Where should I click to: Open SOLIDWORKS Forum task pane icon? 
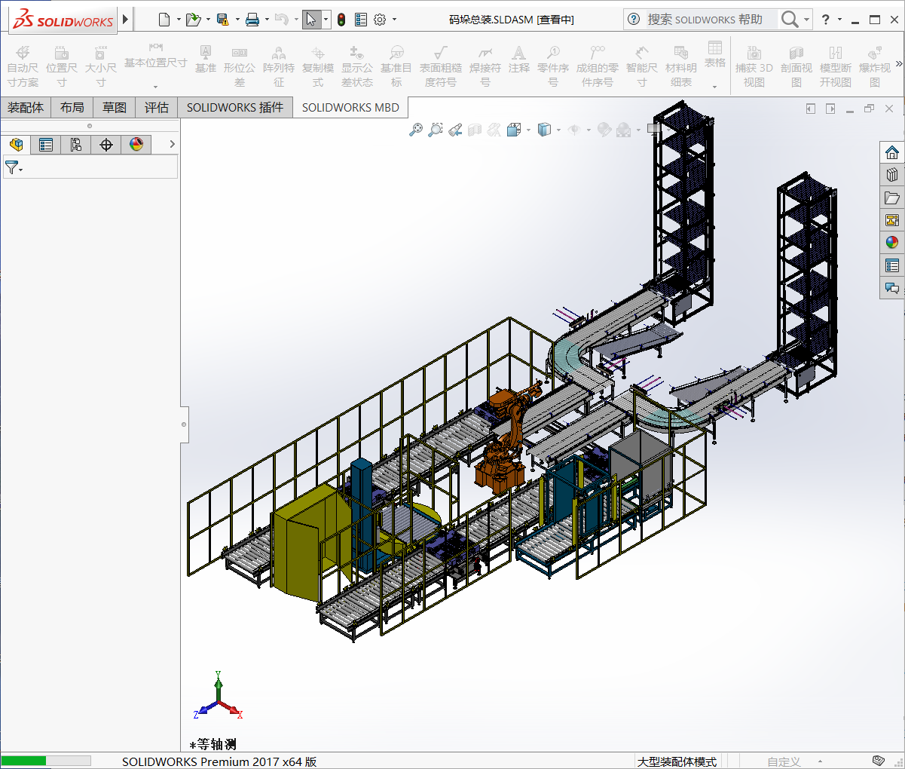892,288
